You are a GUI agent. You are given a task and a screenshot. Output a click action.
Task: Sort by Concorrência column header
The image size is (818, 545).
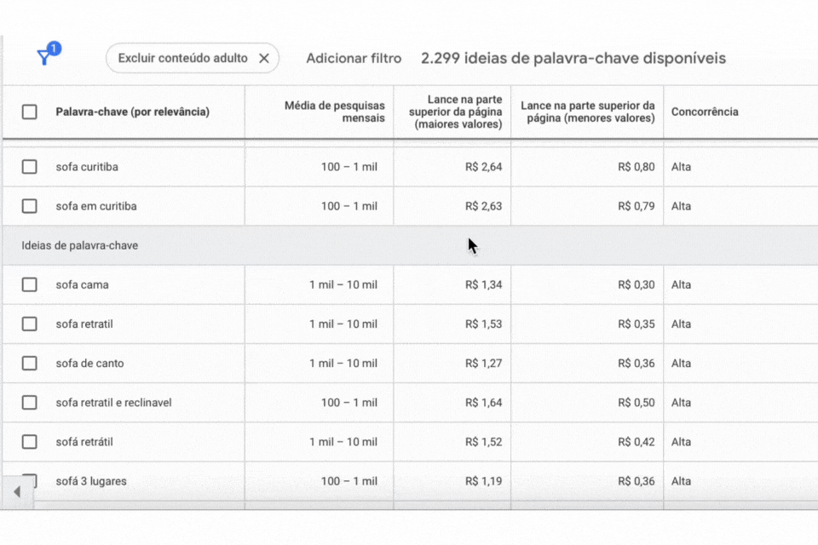pyautogui.click(x=705, y=112)
